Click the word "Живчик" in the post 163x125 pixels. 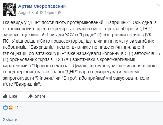coord(45,78)
